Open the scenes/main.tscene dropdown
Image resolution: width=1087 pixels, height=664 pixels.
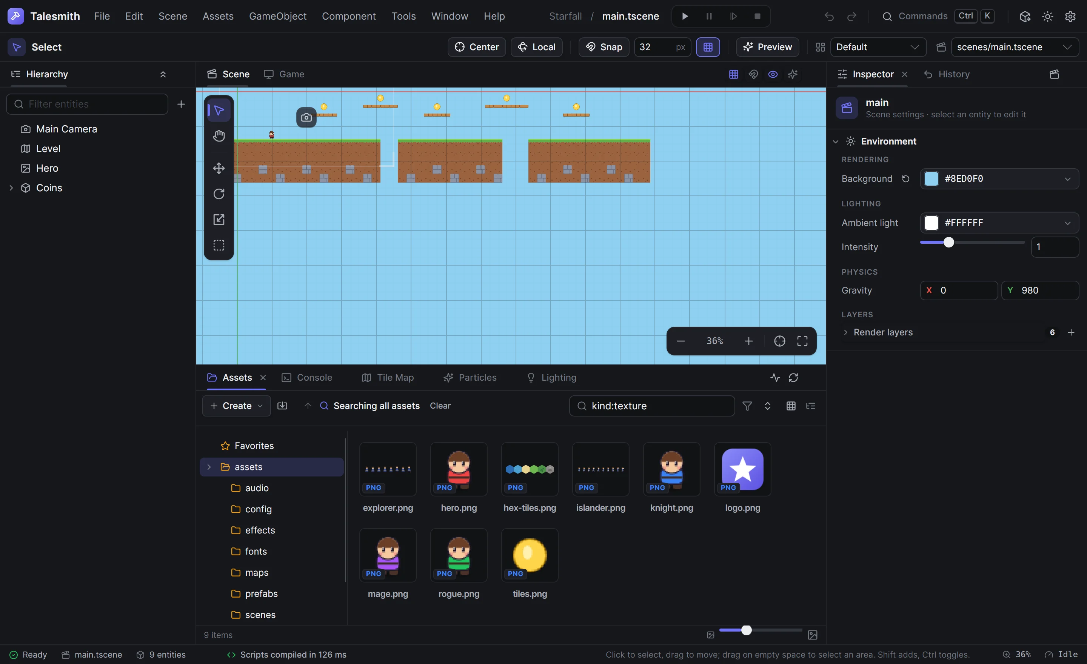point(1015,47)
